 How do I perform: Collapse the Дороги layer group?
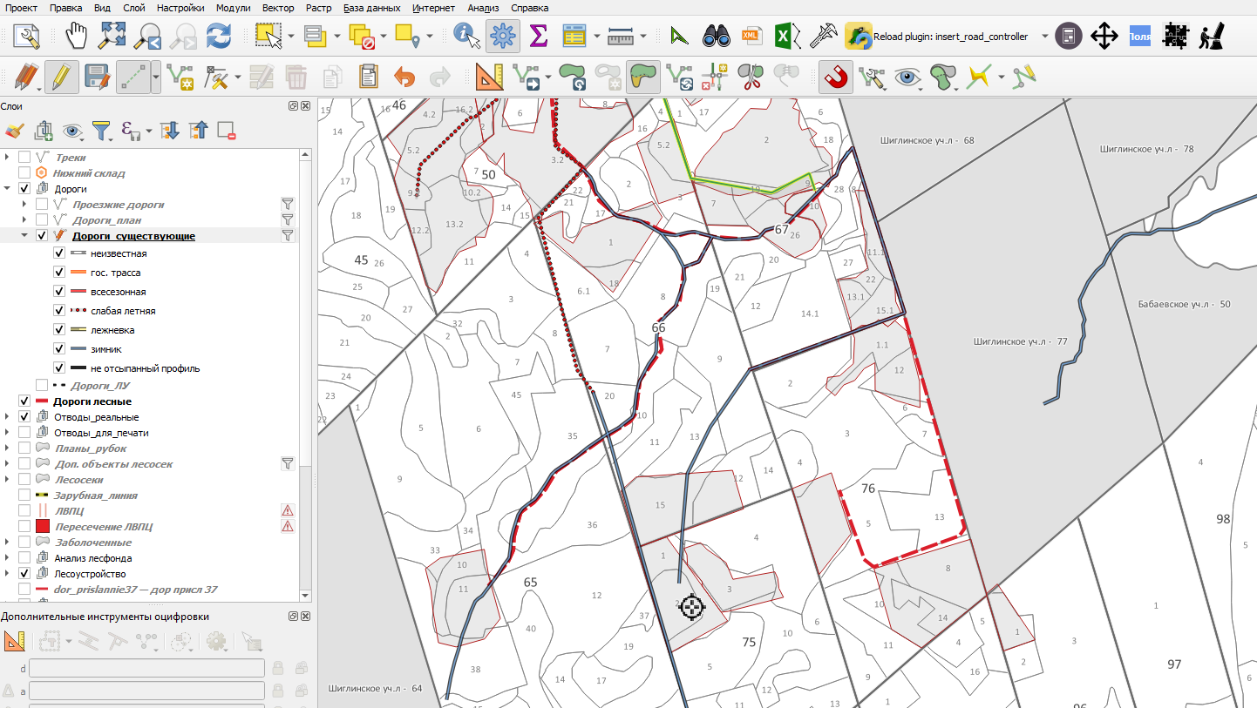pyautogui.click(x=8, y=189)
